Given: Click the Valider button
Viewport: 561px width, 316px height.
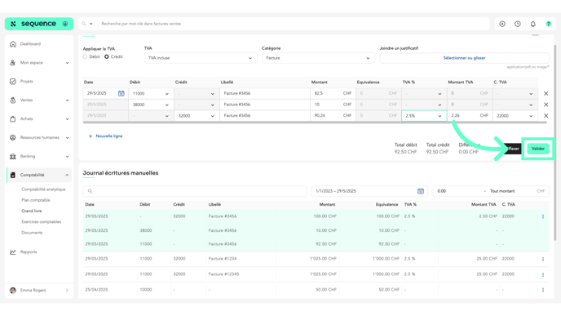Looking at the screenshot, I should click(537, 149).
